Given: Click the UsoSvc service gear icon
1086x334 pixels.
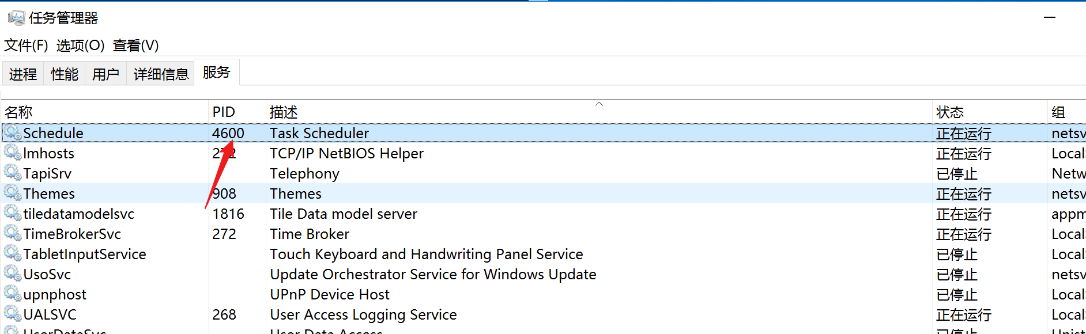Looking at the screenshot, I should 13,274.
